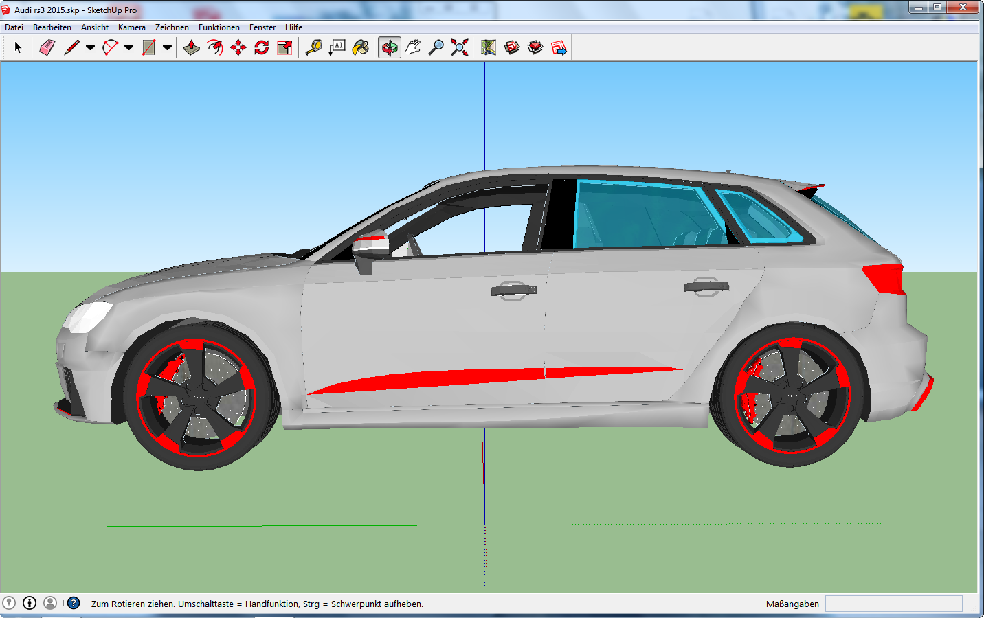Choose the Move tool with red arrows

point(238,47)
